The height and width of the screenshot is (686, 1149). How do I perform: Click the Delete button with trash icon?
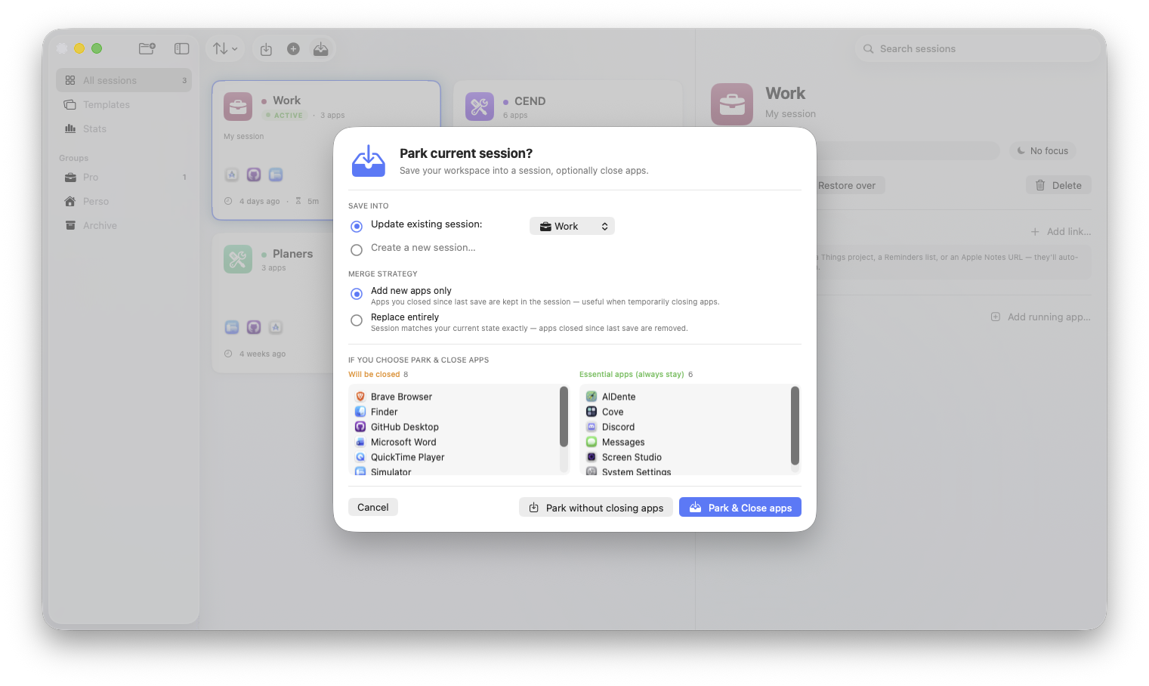1058,185
